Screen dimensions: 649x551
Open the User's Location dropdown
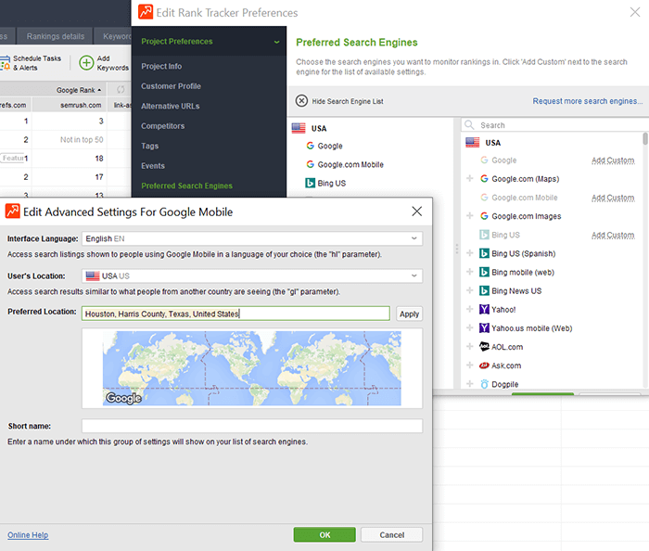(x=414, y=275)
